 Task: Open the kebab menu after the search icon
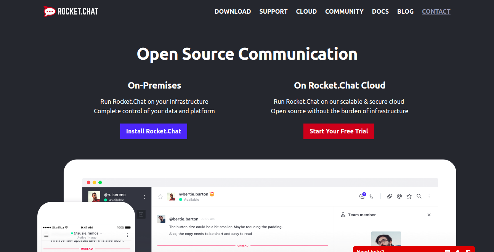(429, 196)
